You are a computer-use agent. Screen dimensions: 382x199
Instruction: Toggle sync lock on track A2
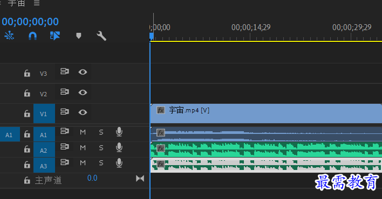(x=65, y=147)
